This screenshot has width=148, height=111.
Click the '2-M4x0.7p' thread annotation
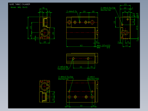pos(72,11)
